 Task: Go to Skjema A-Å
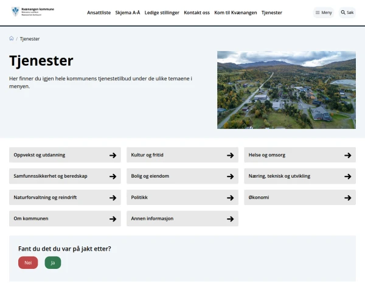pos(128,13)
